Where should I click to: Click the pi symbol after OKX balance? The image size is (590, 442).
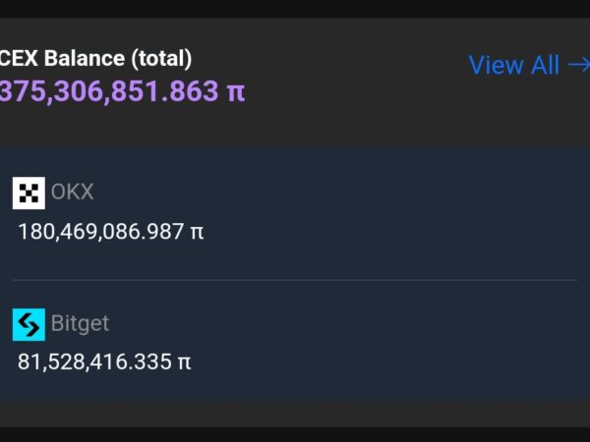[x=197, y=233]
